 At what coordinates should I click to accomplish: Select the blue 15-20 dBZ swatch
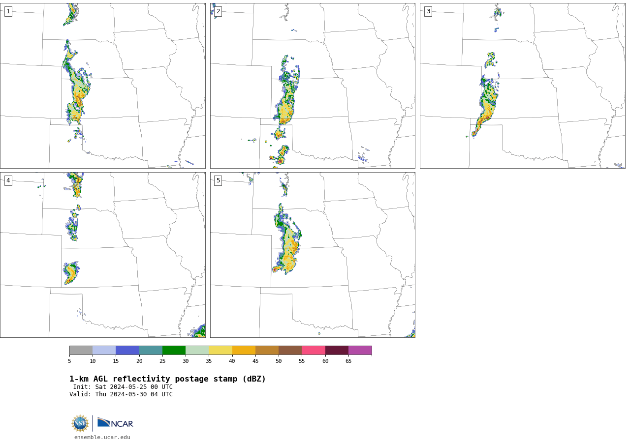click(127, 350)
